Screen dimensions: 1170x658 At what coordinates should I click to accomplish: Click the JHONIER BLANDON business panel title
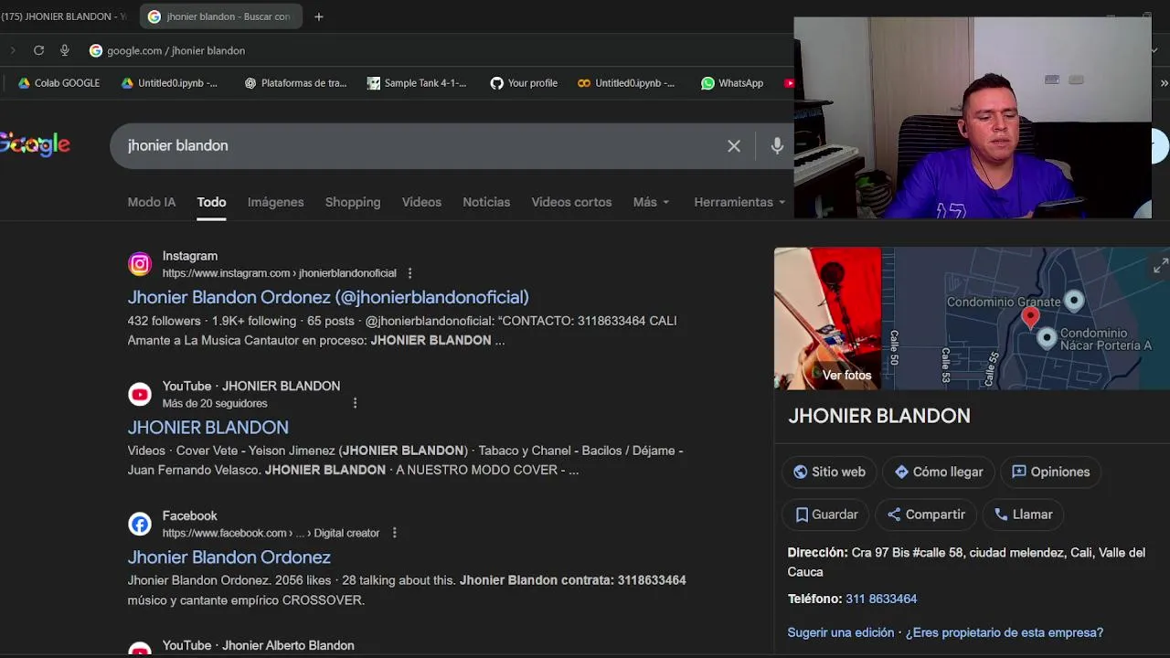(879, 416)
